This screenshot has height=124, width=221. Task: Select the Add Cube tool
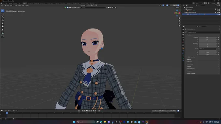coord(3,36)
